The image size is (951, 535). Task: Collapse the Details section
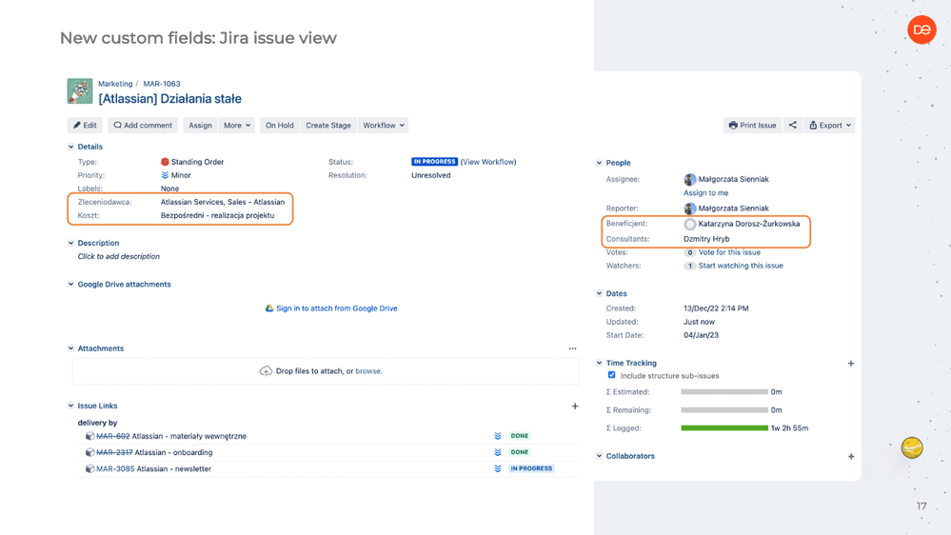(x=70, y=147)
